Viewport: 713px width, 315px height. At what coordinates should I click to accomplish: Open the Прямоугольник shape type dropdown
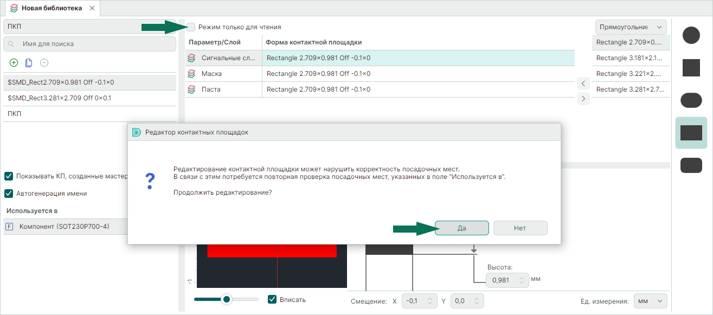631,27
